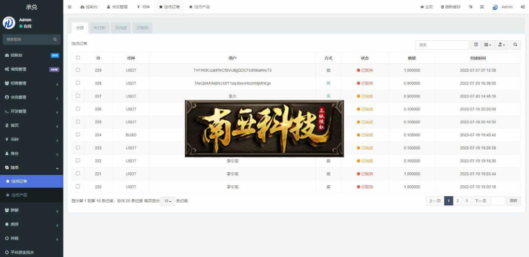Click the magnifier icon in the sidebar search
Screen dimensions: 529x257
(55, 39)
